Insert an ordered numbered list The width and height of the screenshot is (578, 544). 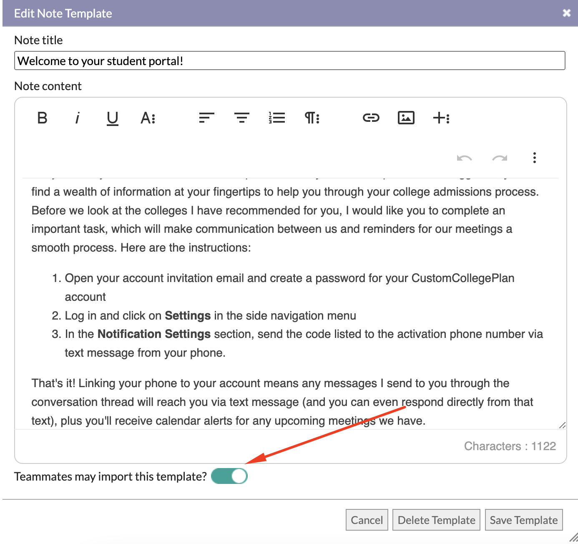pos(277,118)
